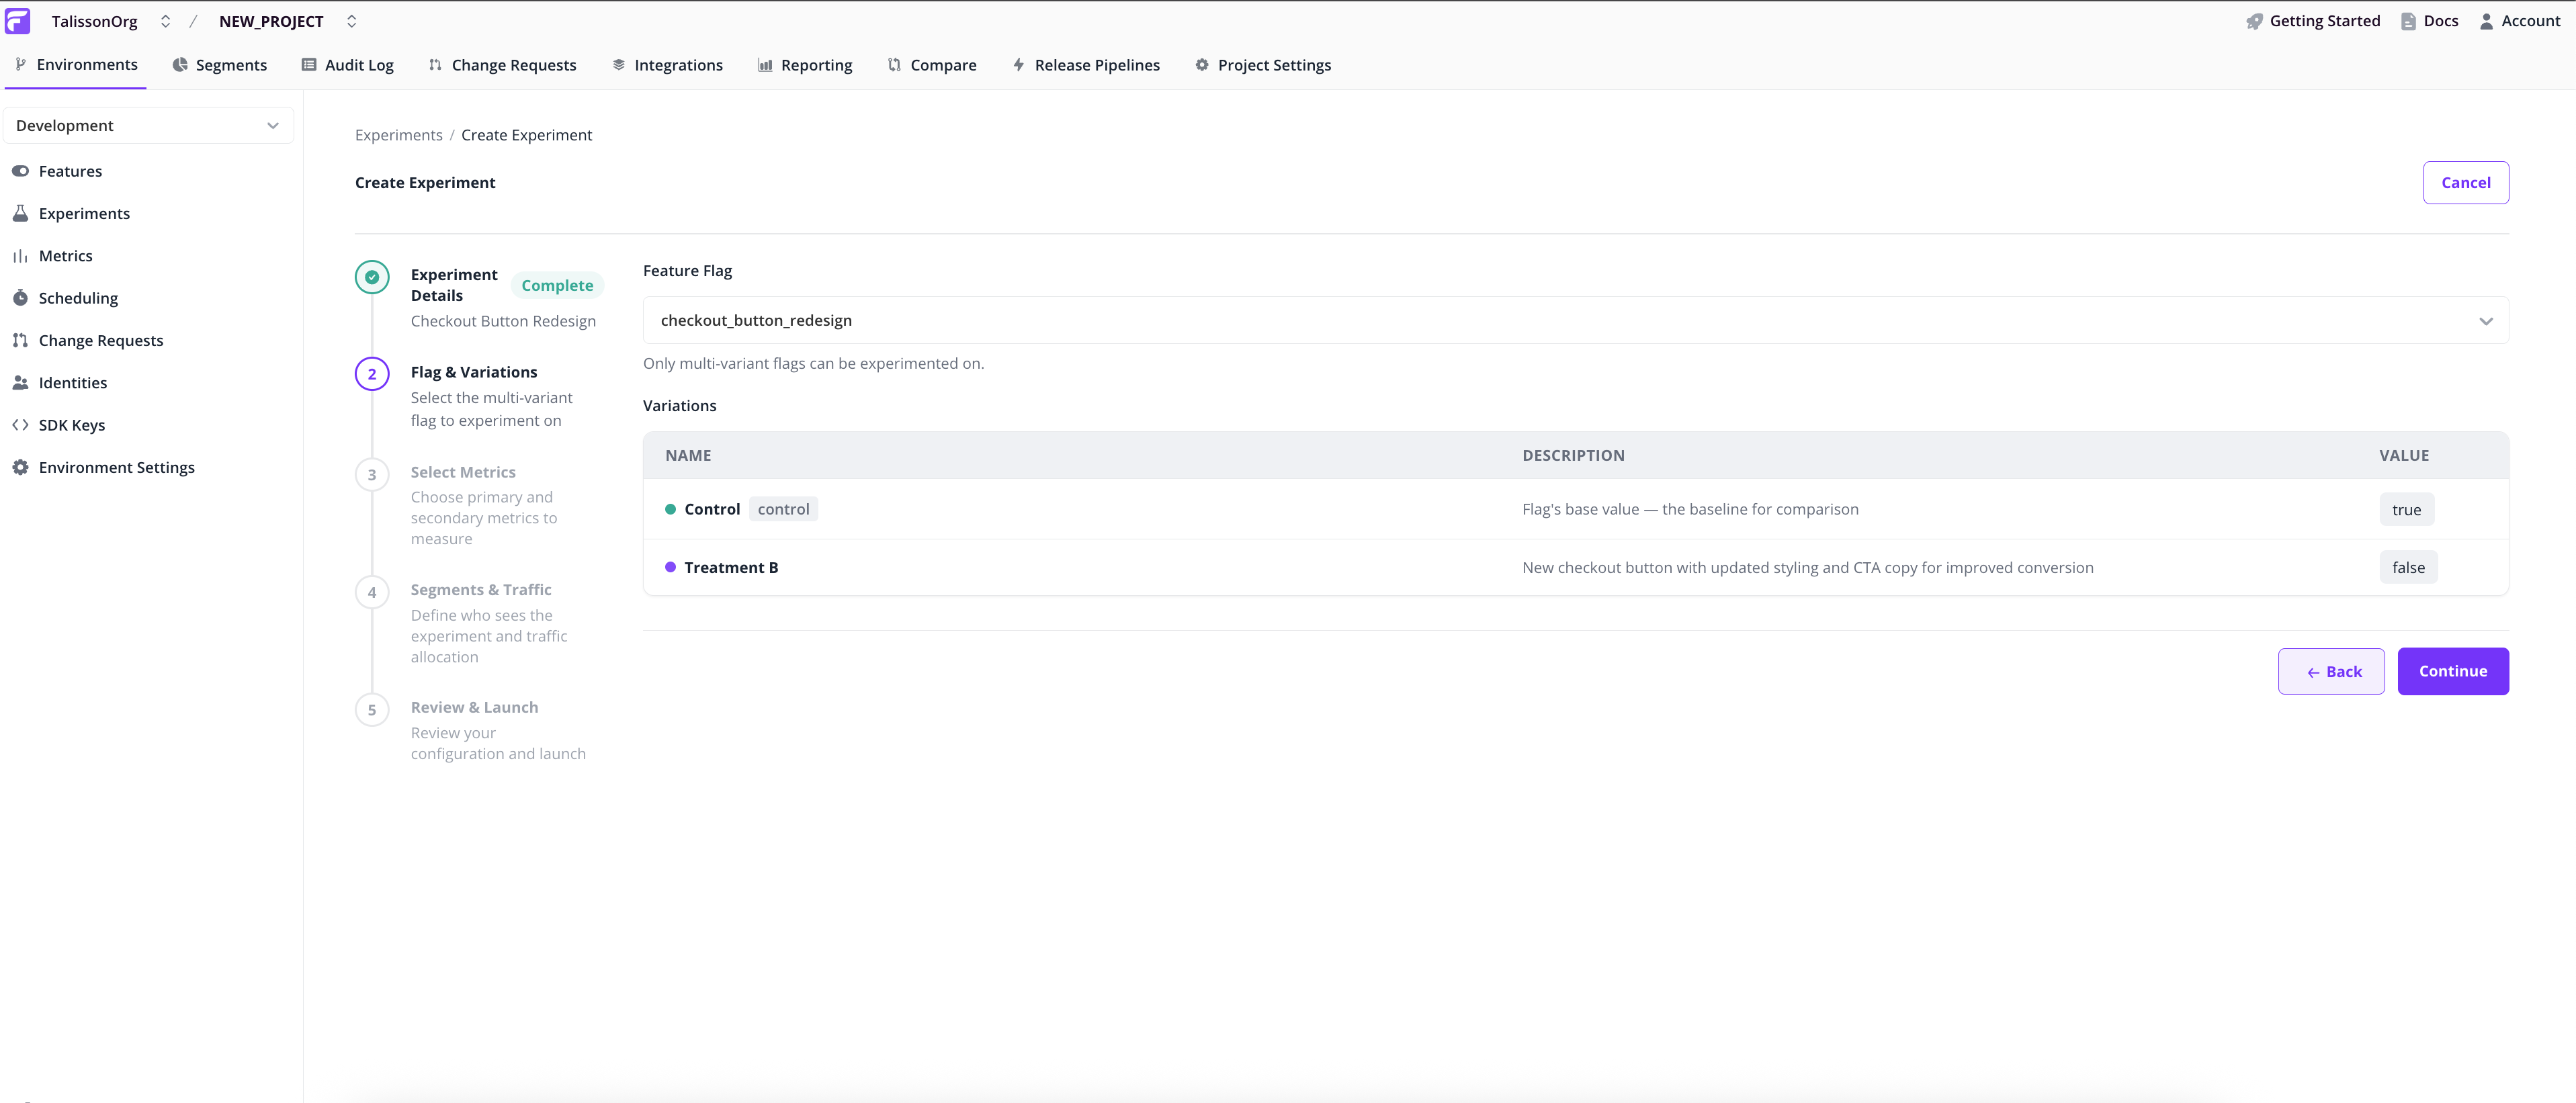Click the Experiments flask icon in sidebar
Screen dimensions: 2576x1103
(20, 213)
